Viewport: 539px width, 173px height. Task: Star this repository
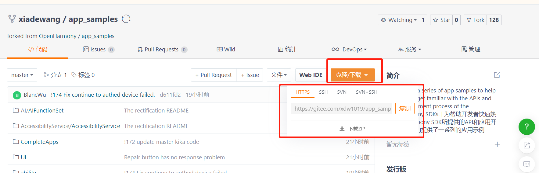pyautogui.click(x=441, y=20)
